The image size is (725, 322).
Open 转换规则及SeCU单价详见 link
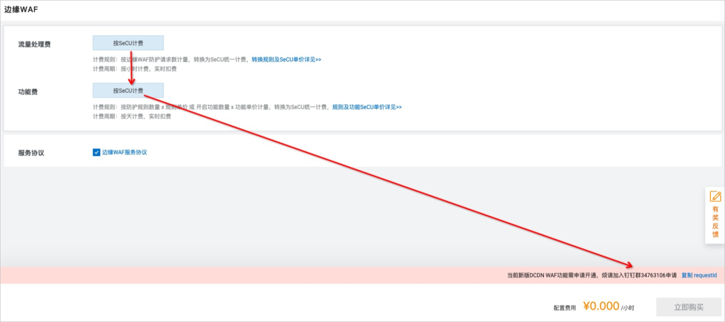click(286, 59)
